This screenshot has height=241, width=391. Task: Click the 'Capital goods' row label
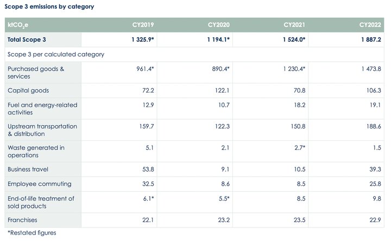tap(27, 90)
